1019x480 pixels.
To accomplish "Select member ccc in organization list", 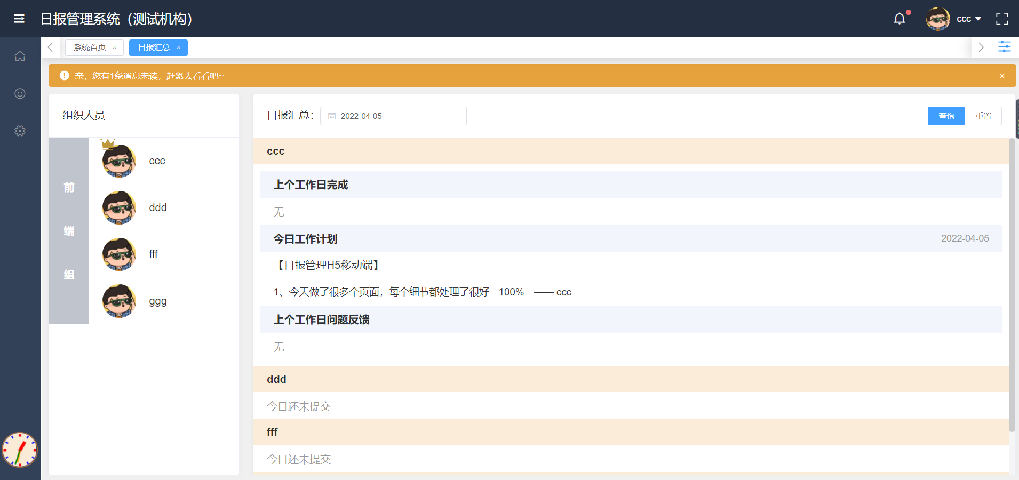I will tap(157, 161).
